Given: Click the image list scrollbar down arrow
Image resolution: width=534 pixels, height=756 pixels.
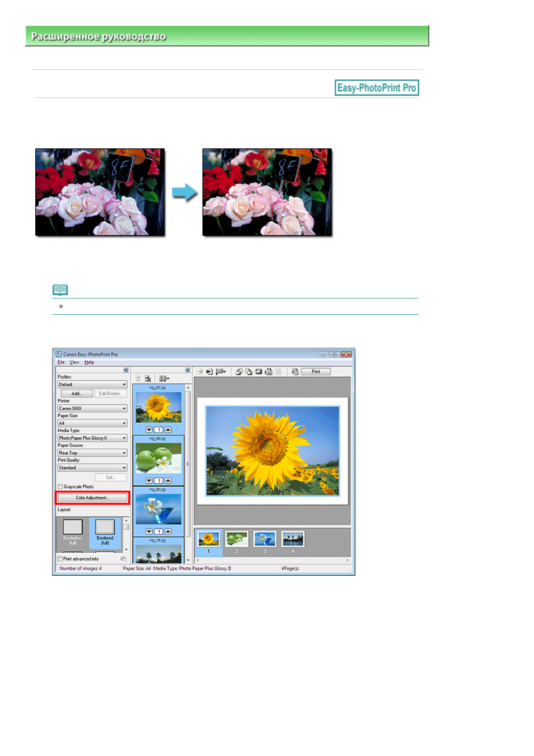Looking at the screenshot, I should coord(188,560).
